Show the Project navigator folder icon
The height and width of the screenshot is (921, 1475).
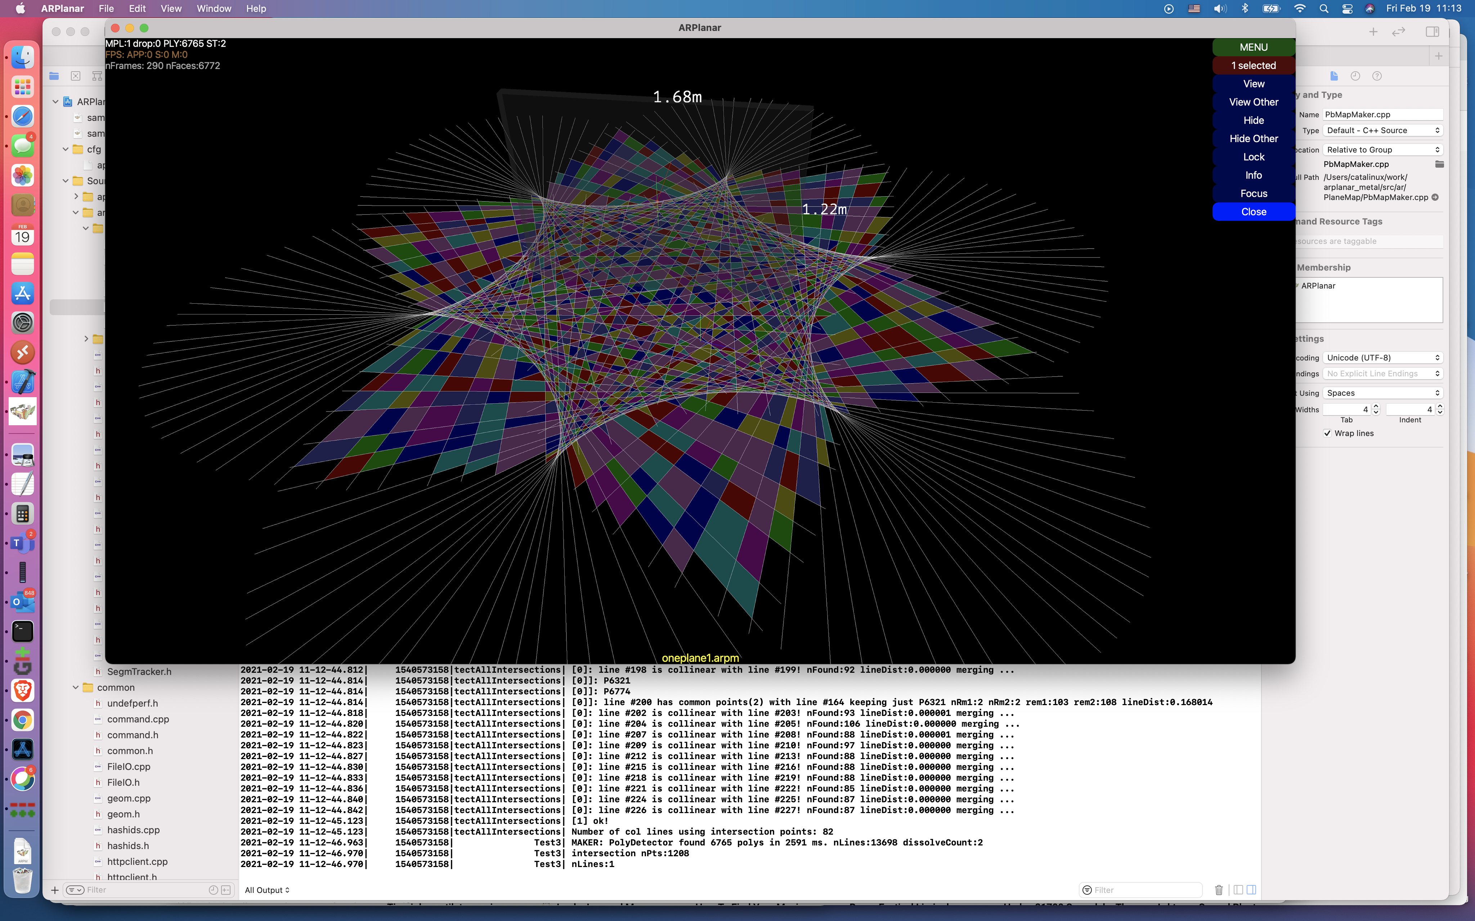pyautogui.click(x=54, y=76)
